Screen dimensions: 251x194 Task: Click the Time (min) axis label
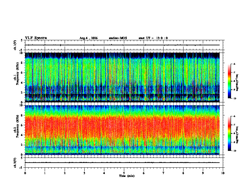[x=127, y=176]
